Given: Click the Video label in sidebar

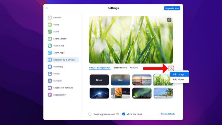Looking at the screenshot, I should (56, 25).
